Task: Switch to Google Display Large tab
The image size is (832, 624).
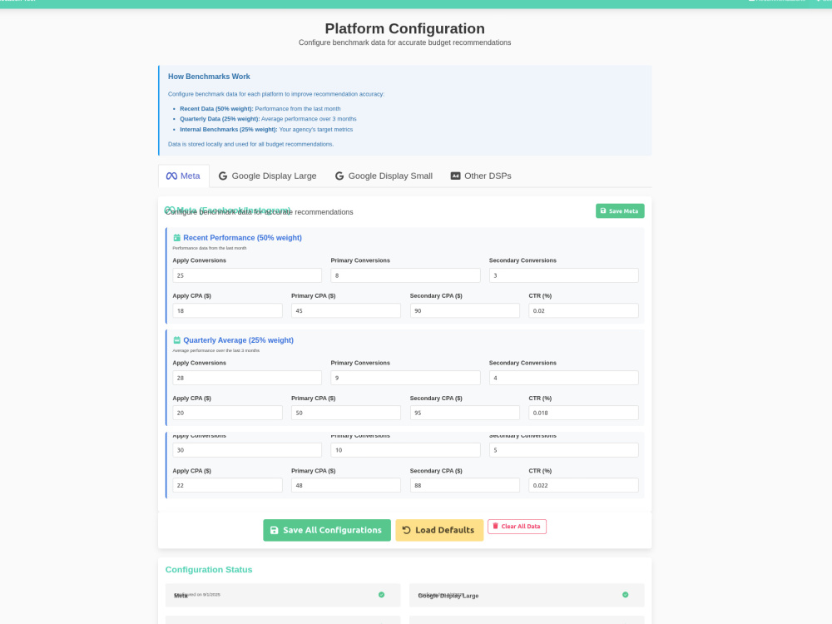Action: tap(267, 176)
